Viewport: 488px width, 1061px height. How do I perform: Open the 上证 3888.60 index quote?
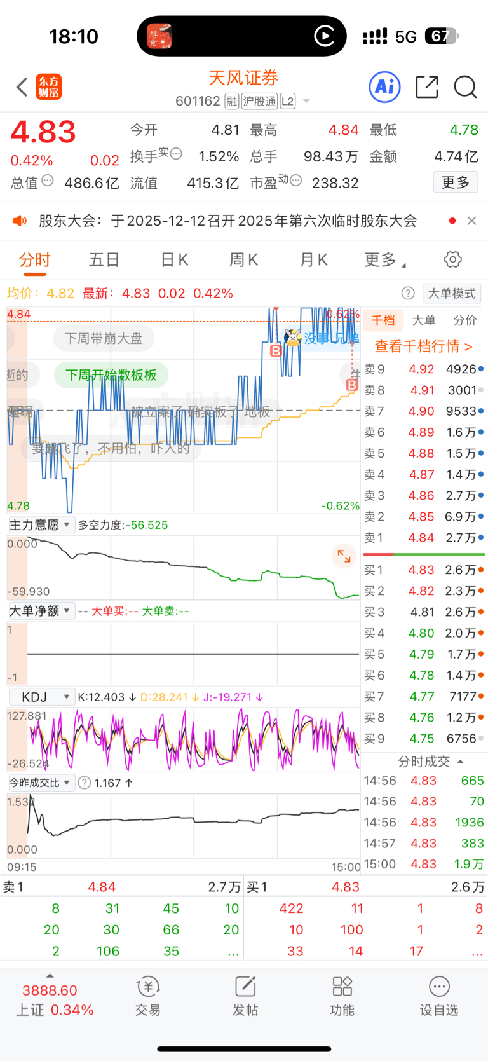click(x=54, y=1000)
